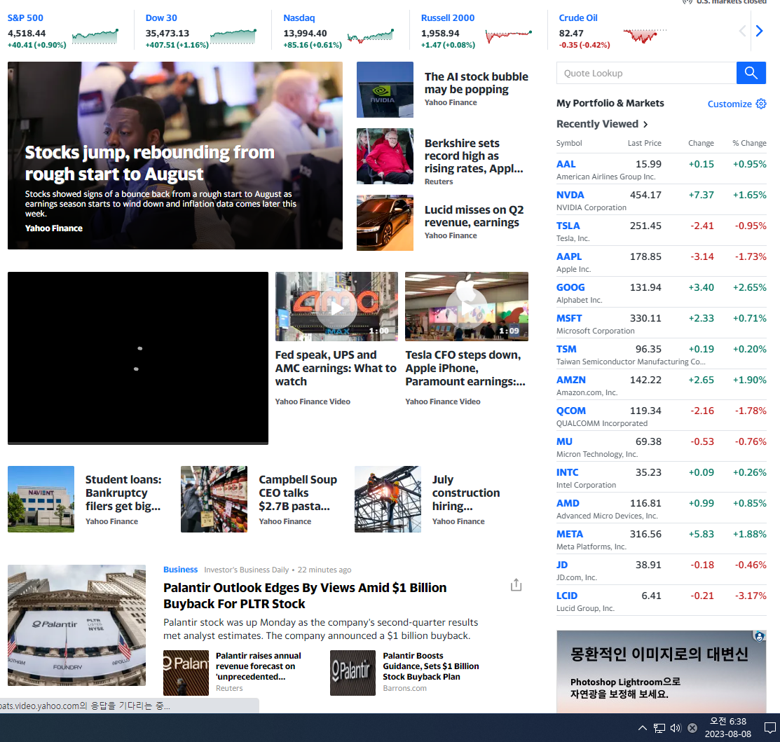780x742 pixels.
Task: Open Dow 30 index link
Action: coord(161,18)
